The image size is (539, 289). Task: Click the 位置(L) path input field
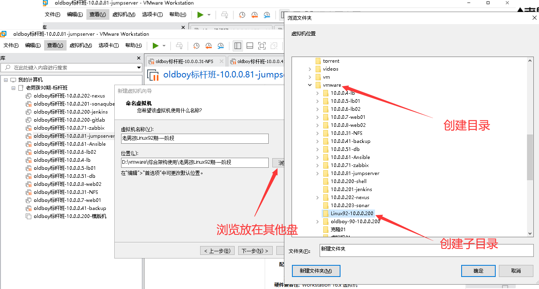click(x=195, y=163)
